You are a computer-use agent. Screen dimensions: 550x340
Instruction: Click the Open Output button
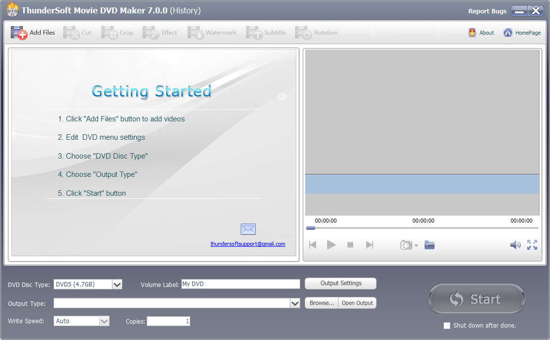357,303
